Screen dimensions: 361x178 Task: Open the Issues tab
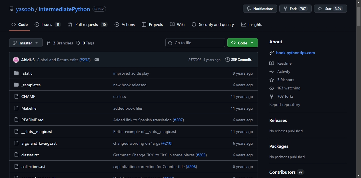coord(47,24)
